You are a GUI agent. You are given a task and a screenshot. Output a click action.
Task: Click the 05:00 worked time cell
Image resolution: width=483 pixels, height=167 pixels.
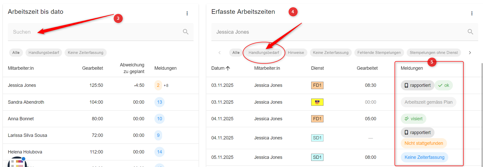[370, 119]
